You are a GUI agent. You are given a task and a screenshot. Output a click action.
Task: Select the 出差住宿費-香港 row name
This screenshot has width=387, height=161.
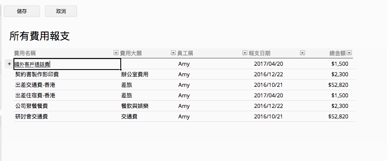(x=35, y=96)
